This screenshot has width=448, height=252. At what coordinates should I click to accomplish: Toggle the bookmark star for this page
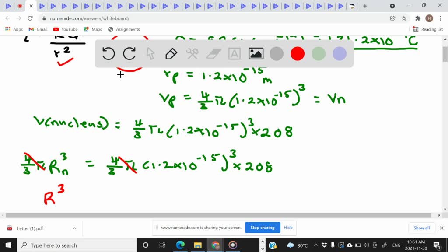pyautogui.click(x=403, y=18)
